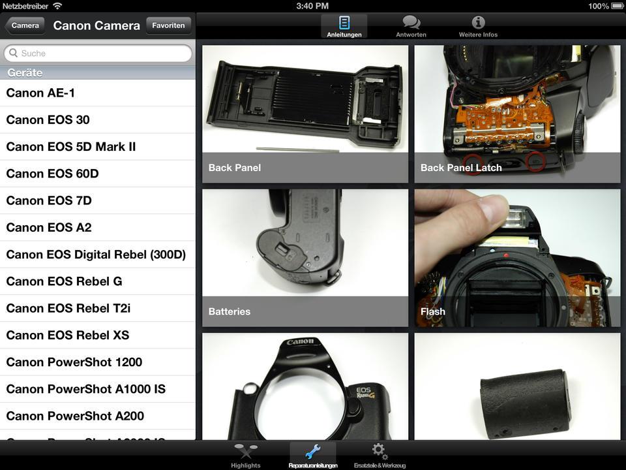Click the search magnifier icon

pyautogui.click(x=13, y=53)
